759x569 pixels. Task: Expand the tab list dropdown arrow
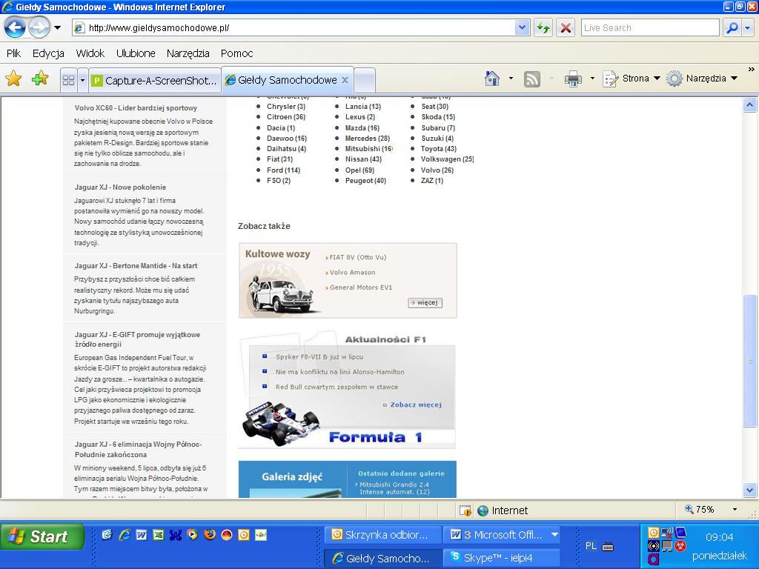click(x=82, y=80)
